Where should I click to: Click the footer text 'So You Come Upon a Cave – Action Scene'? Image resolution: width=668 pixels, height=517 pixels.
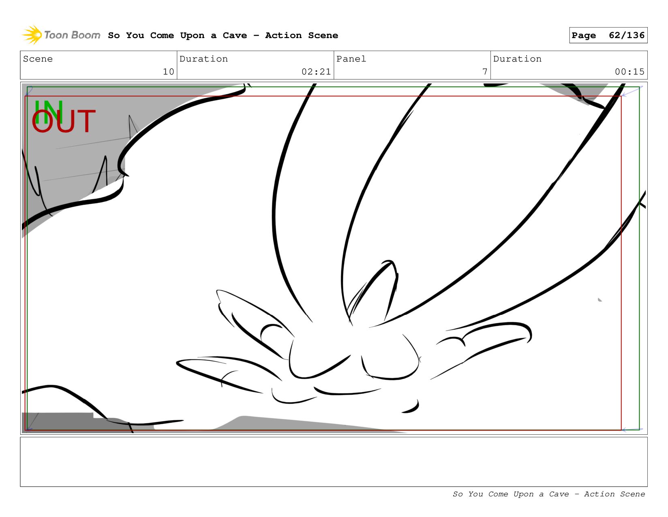pyautogui.click(x=549, y=494)
